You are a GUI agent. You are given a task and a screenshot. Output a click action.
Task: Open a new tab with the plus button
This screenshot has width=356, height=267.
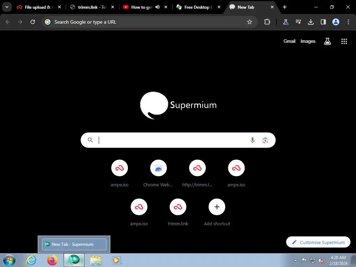pyautogui.click(x=284, y=7)
